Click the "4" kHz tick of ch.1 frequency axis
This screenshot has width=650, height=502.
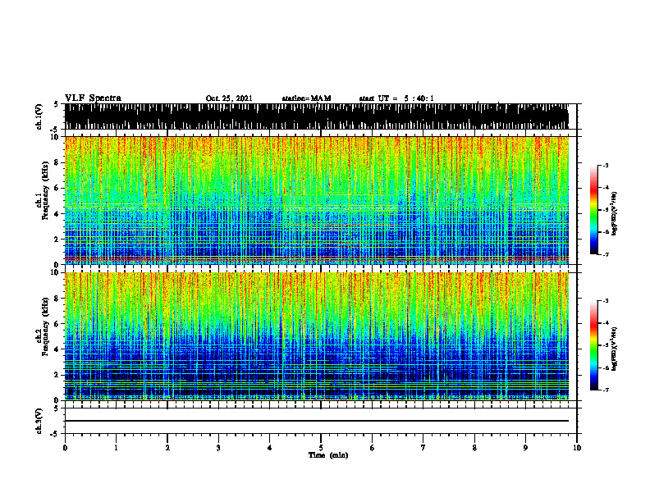[x=57, y=214]
